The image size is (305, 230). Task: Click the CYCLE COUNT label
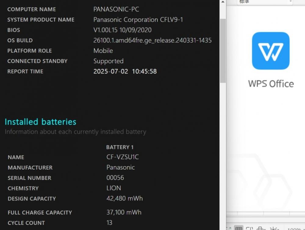26,223
